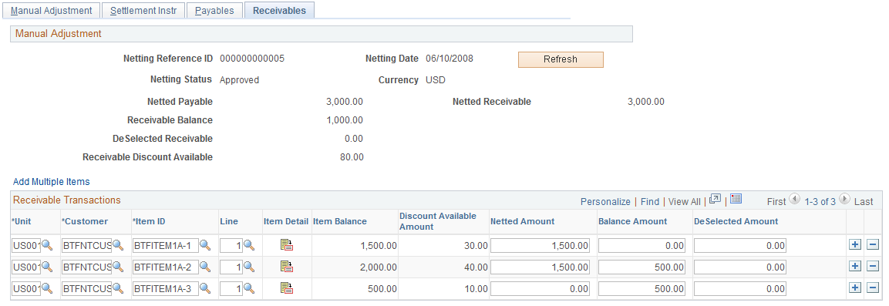
Task: Edit Netted Amount for BTFITEM1A-2
Action: (x=540, y=267)
